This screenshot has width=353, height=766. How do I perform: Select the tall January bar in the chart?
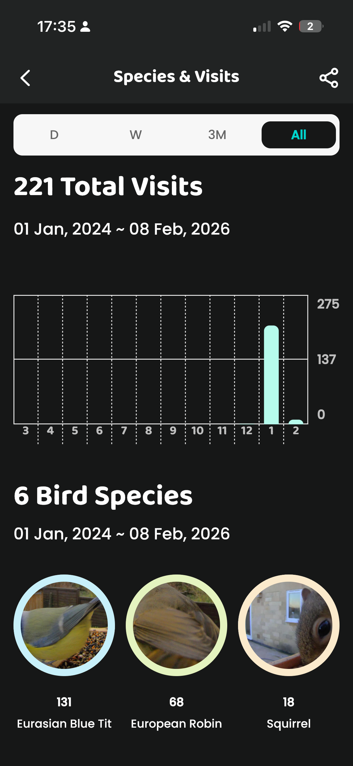(x=271, y=375)
